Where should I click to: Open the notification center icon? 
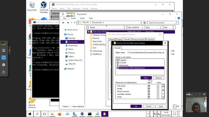[x=175, y=114]
